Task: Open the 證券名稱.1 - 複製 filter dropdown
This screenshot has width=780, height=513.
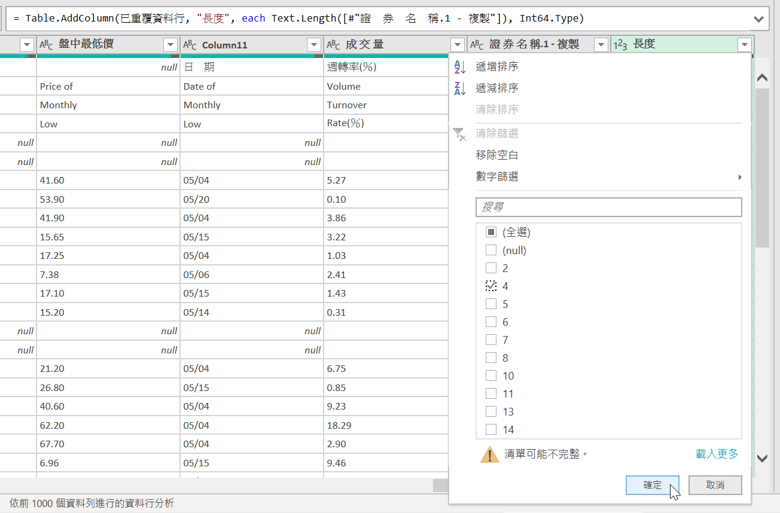Action: point(601,44)
